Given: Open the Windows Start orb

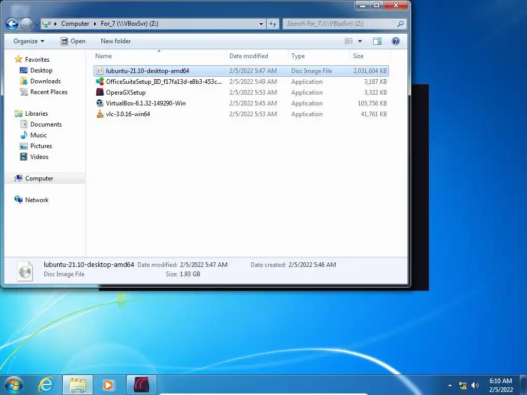Looking at the screenshot, I should tap(14, 385).
